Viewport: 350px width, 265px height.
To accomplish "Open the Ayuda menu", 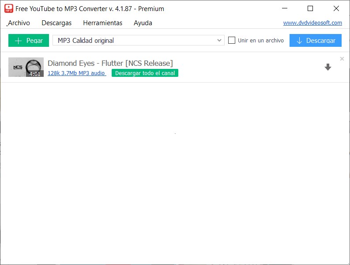I will click(x=143, y=23).
